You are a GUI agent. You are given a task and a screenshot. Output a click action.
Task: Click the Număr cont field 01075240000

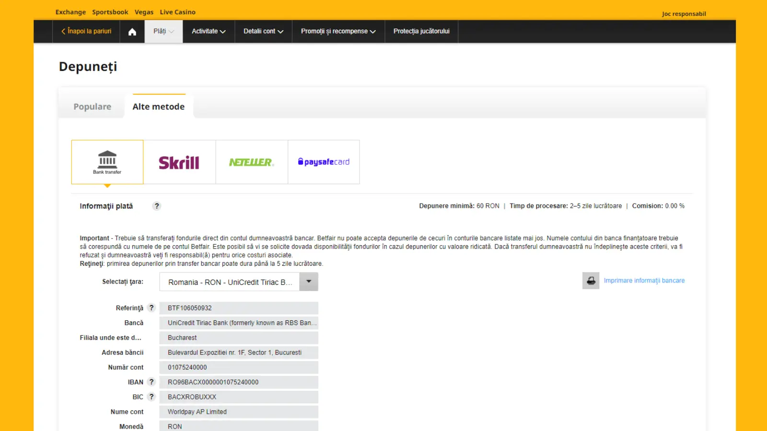coord(239,367)
